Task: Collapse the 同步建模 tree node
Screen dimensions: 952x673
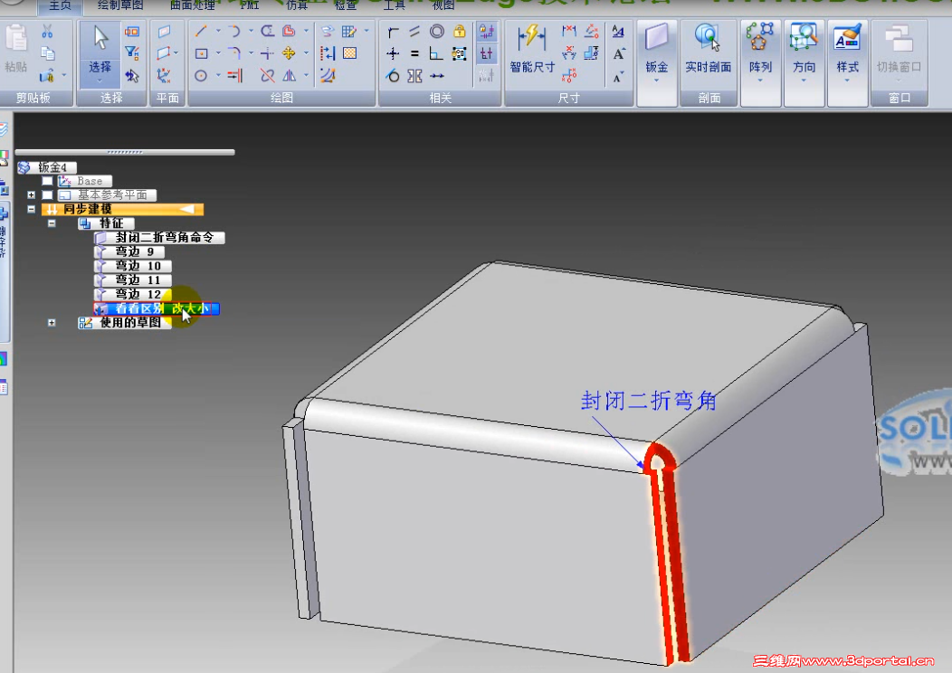Action: coord(31,209)
